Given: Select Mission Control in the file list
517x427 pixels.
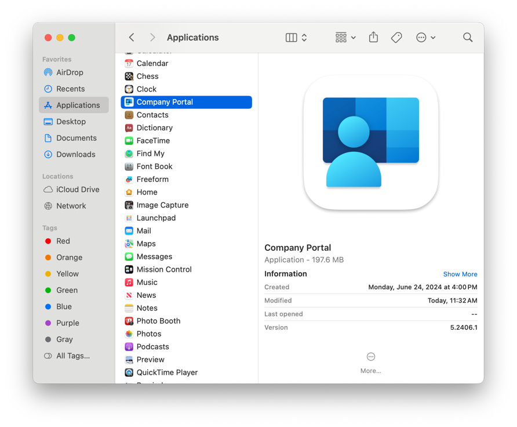Looking at the screenshot, I should [163, 269].
